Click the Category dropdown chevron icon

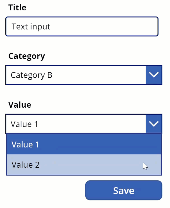coord(154,75)
